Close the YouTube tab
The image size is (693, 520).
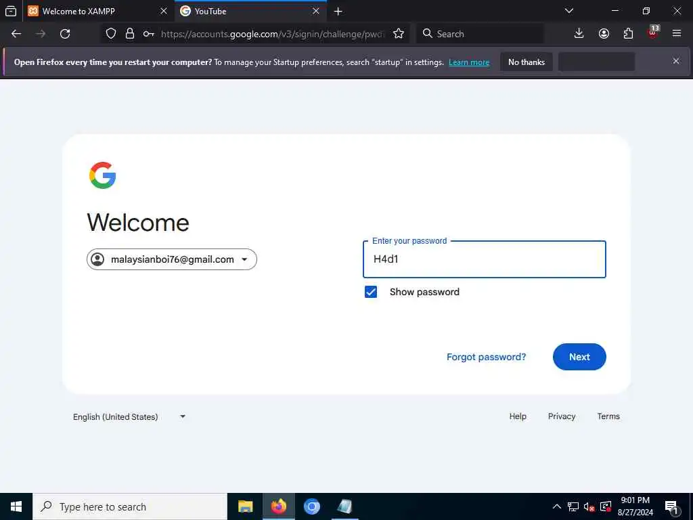[x=316, y=11]
